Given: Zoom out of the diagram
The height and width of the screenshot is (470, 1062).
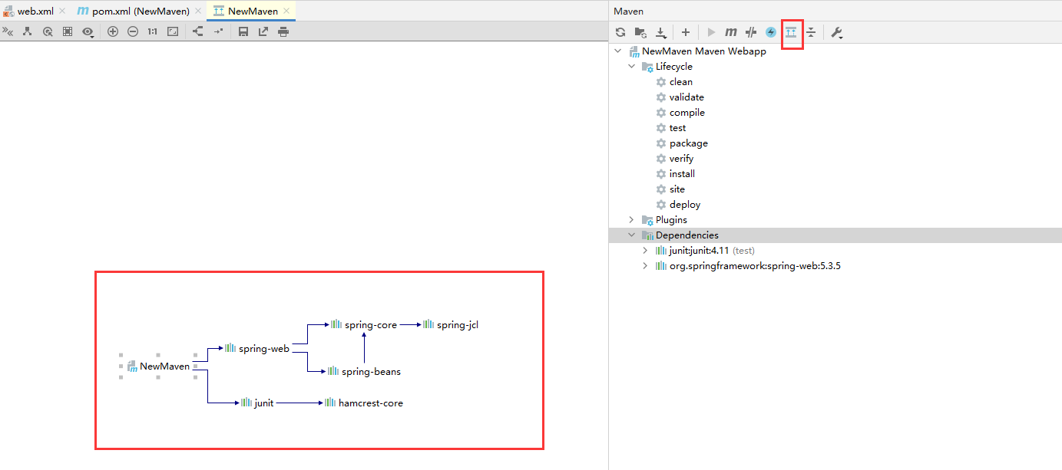Looking at the screenshot, I should 133,31.
